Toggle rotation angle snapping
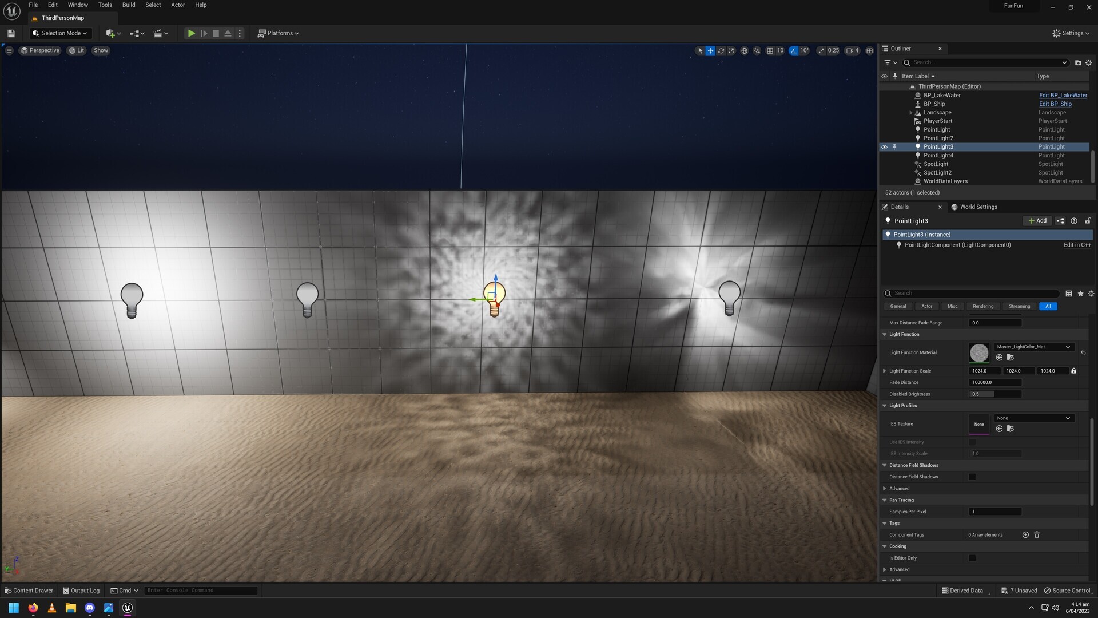This screenshot has height=618, width=1098. tap(794, 51)
